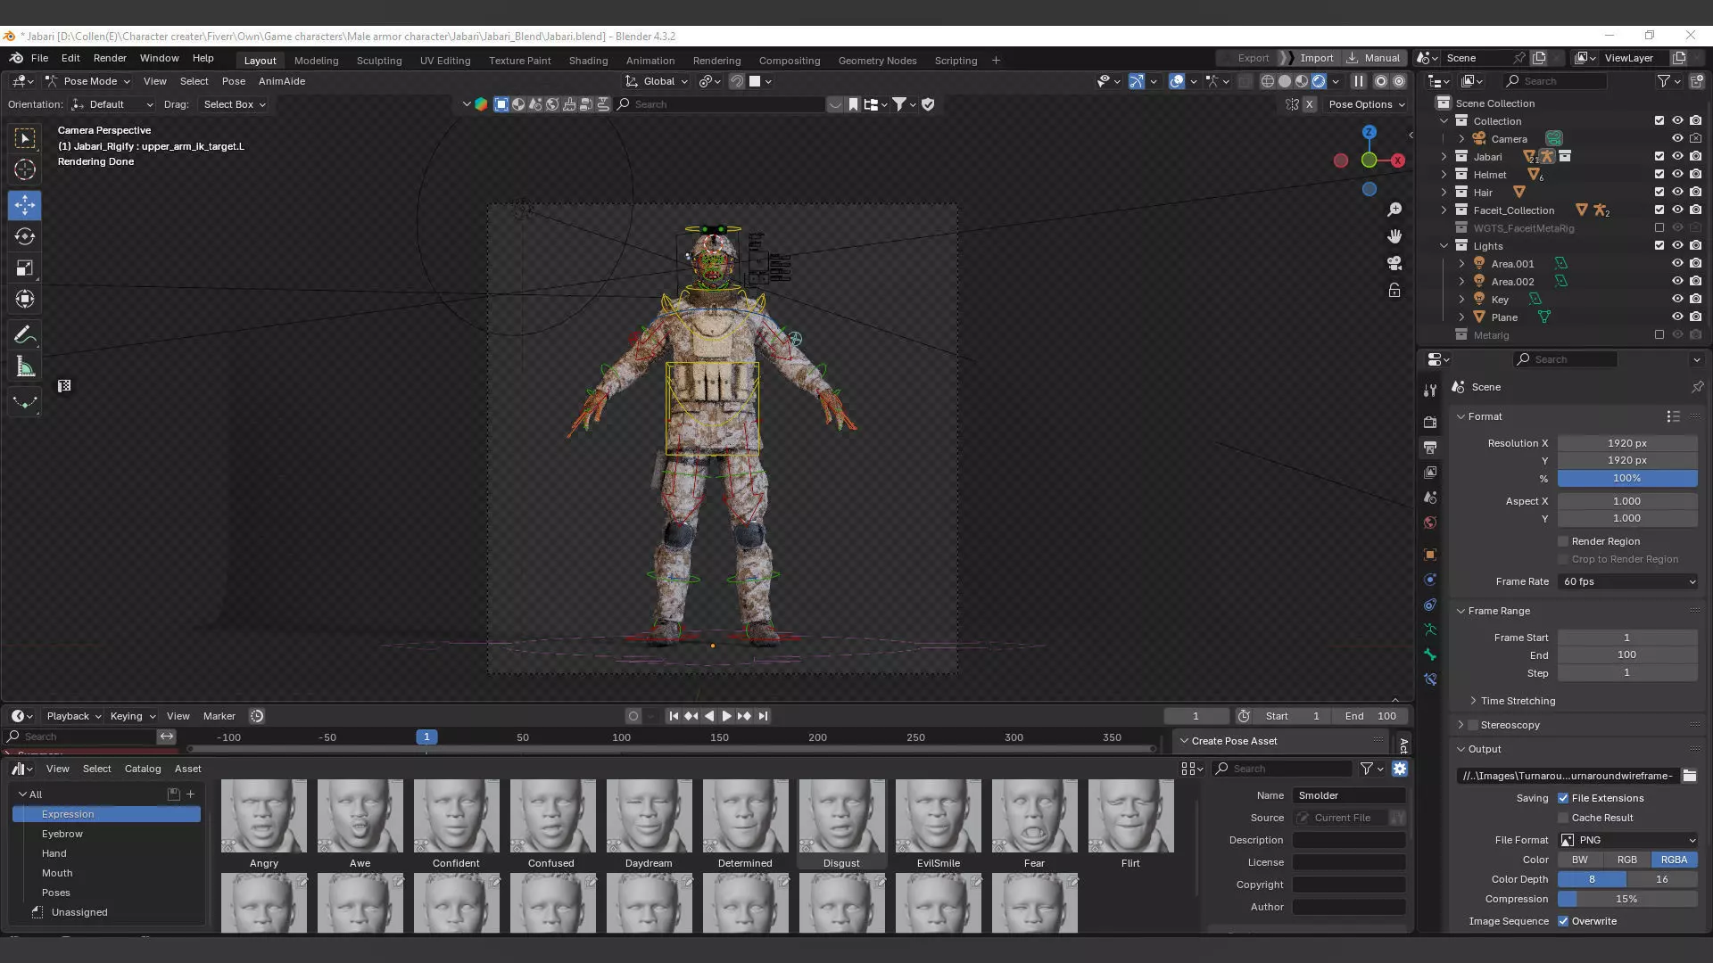This screenshot has height=963, width=1713.
Task: Expand the Time Stretching section
Action: coord(1517,701)
